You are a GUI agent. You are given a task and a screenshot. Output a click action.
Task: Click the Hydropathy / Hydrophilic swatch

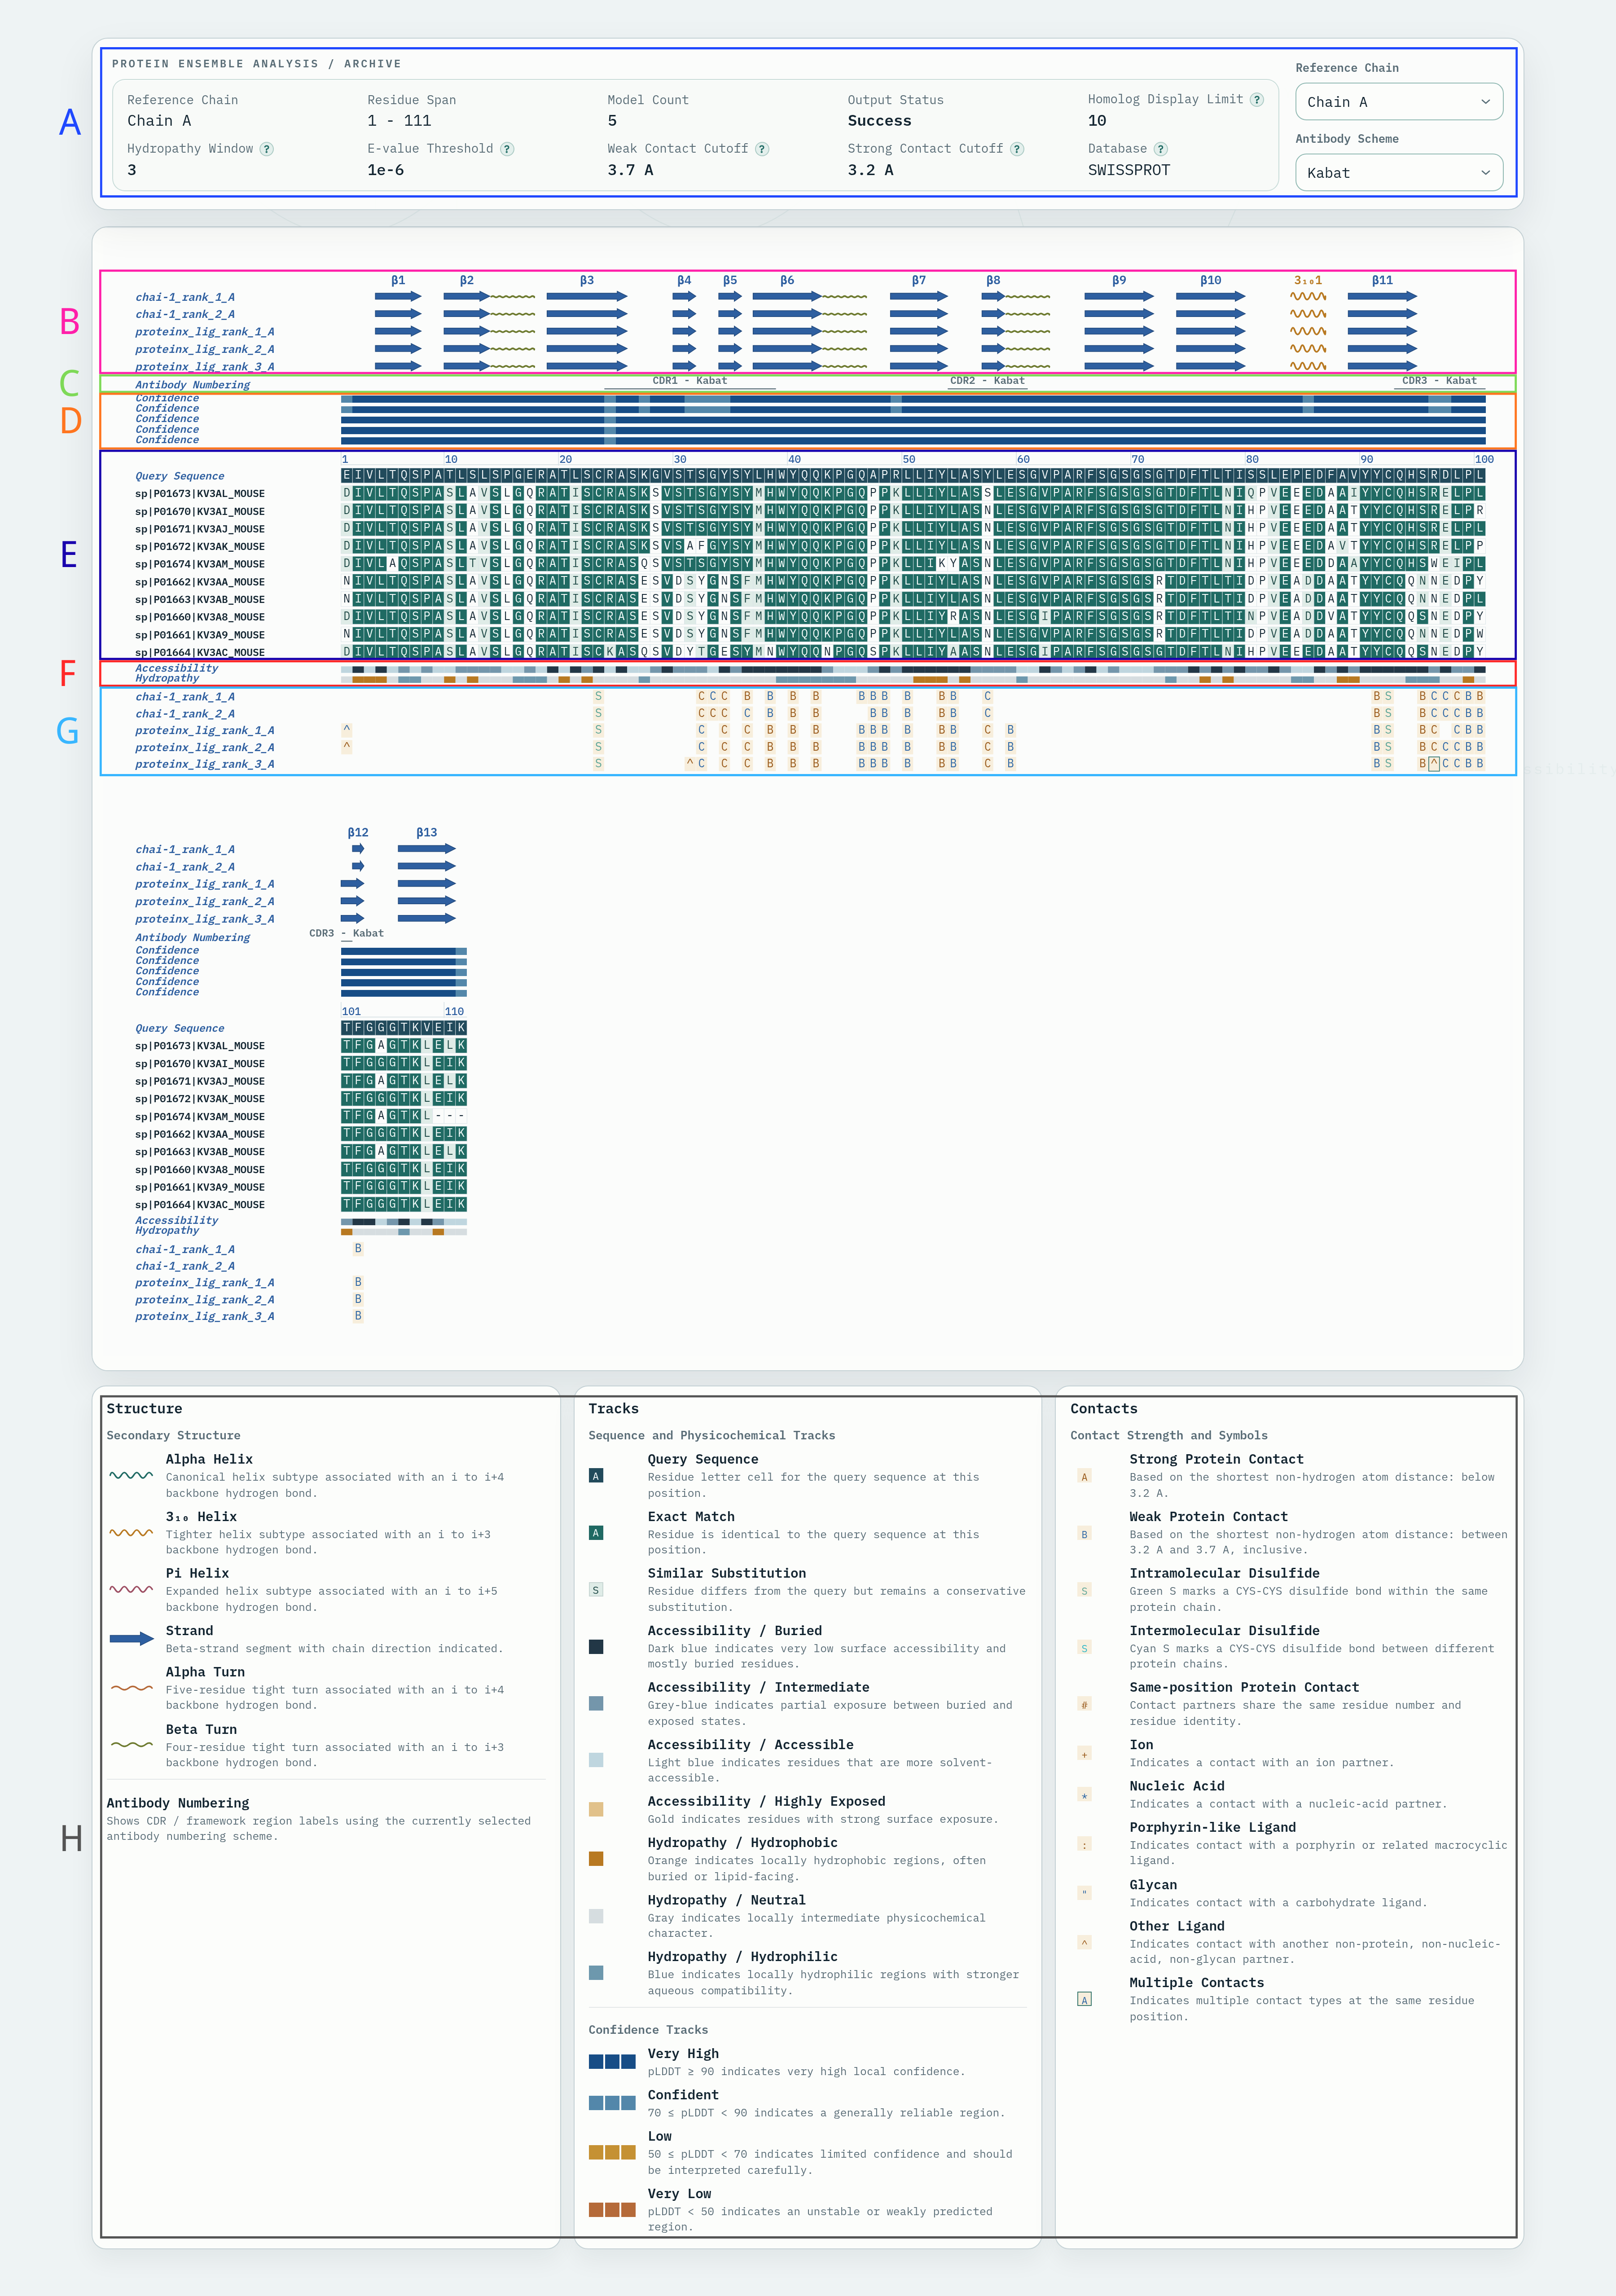[596, 1973]
